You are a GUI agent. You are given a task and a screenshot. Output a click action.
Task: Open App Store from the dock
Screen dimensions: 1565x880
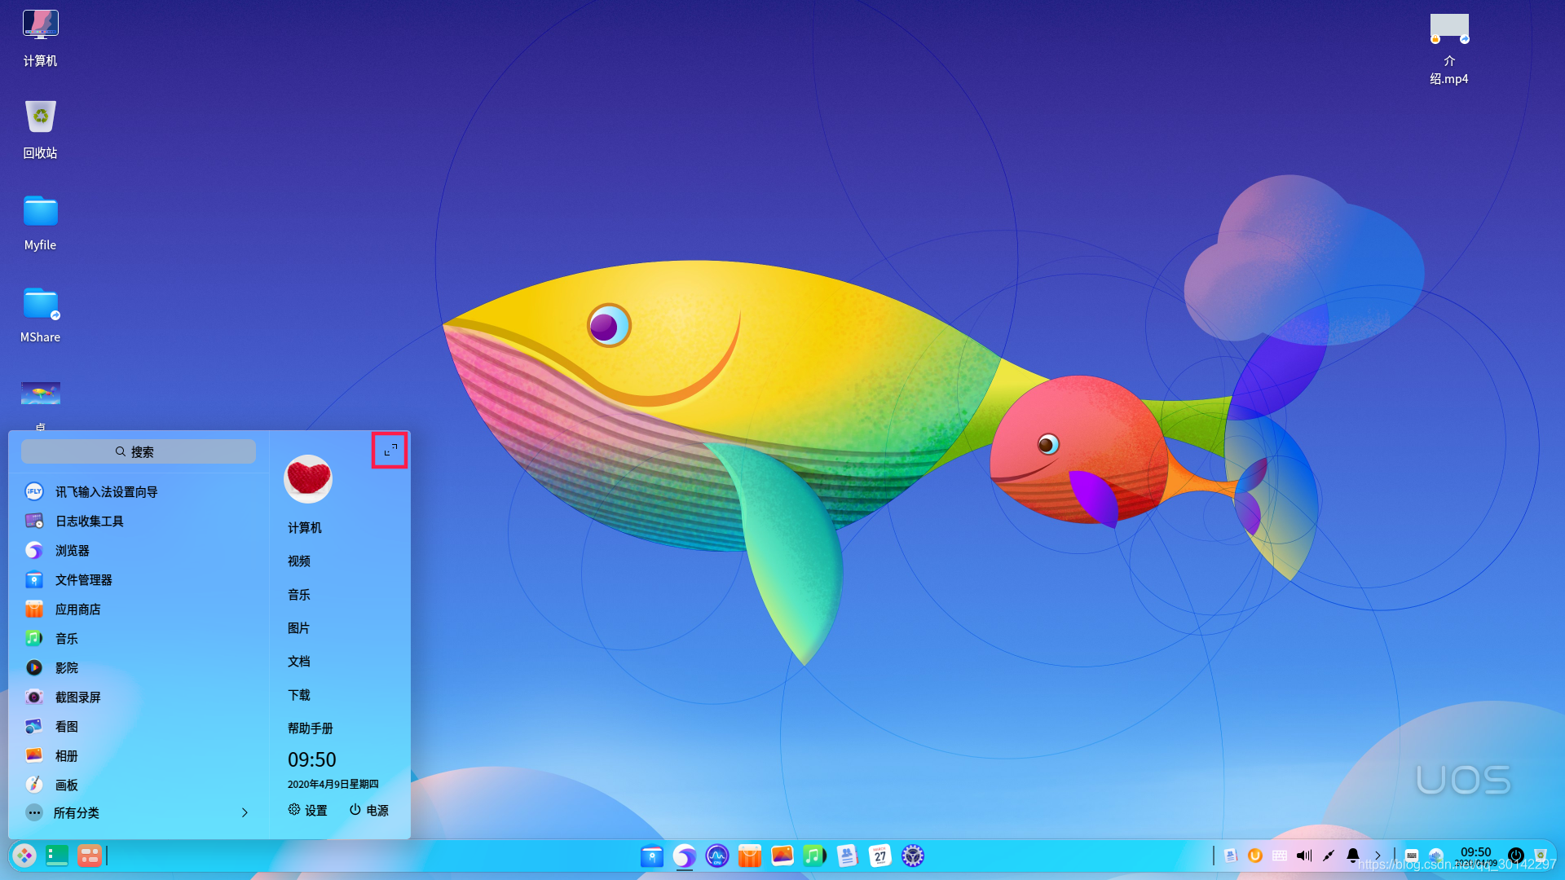click(x=750, y=856)
